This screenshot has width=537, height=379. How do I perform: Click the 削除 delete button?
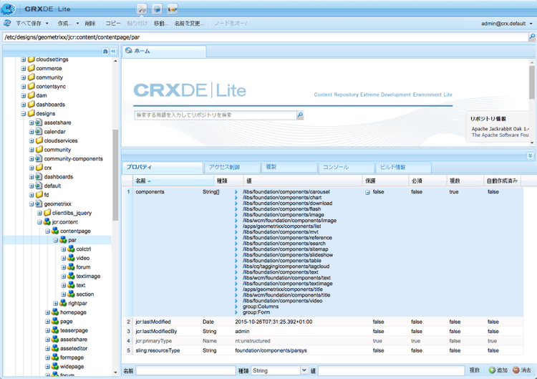[x=90, y=24]
